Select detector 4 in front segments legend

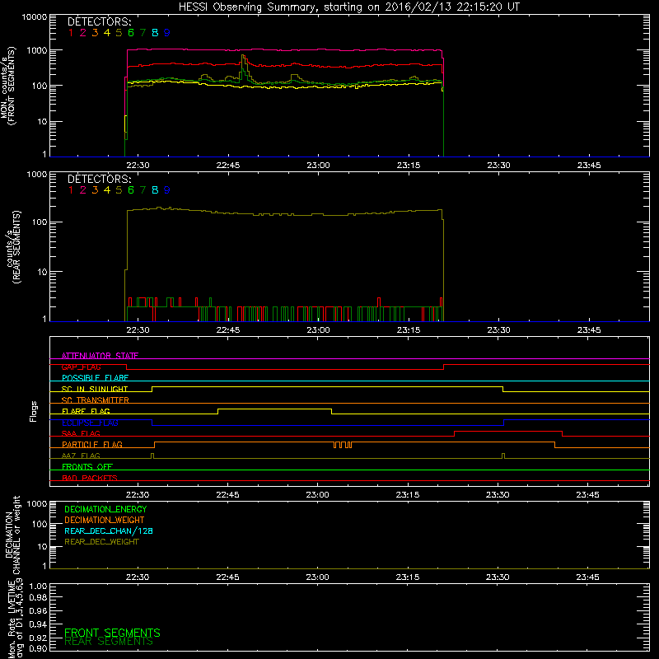107,33
